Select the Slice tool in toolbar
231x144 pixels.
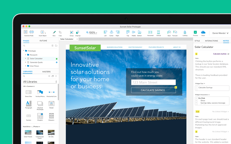coord(54,33)
